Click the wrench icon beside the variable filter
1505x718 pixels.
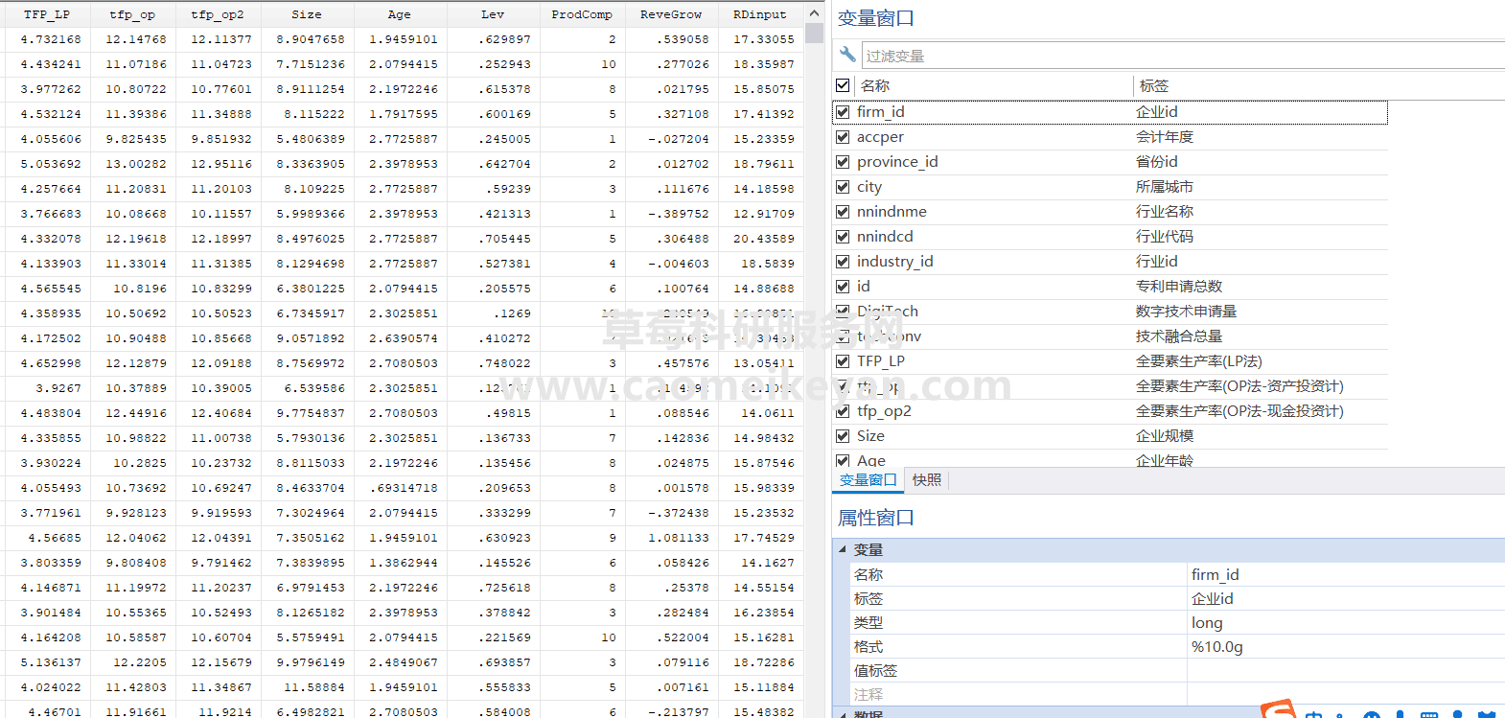click(x=847, y=55)
